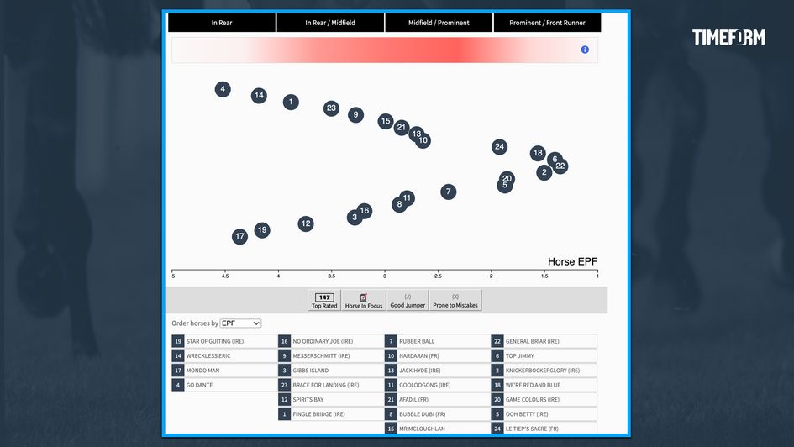Screen dimensions: 794x447
Task: Click the Timeform logo
Action: 728,38
